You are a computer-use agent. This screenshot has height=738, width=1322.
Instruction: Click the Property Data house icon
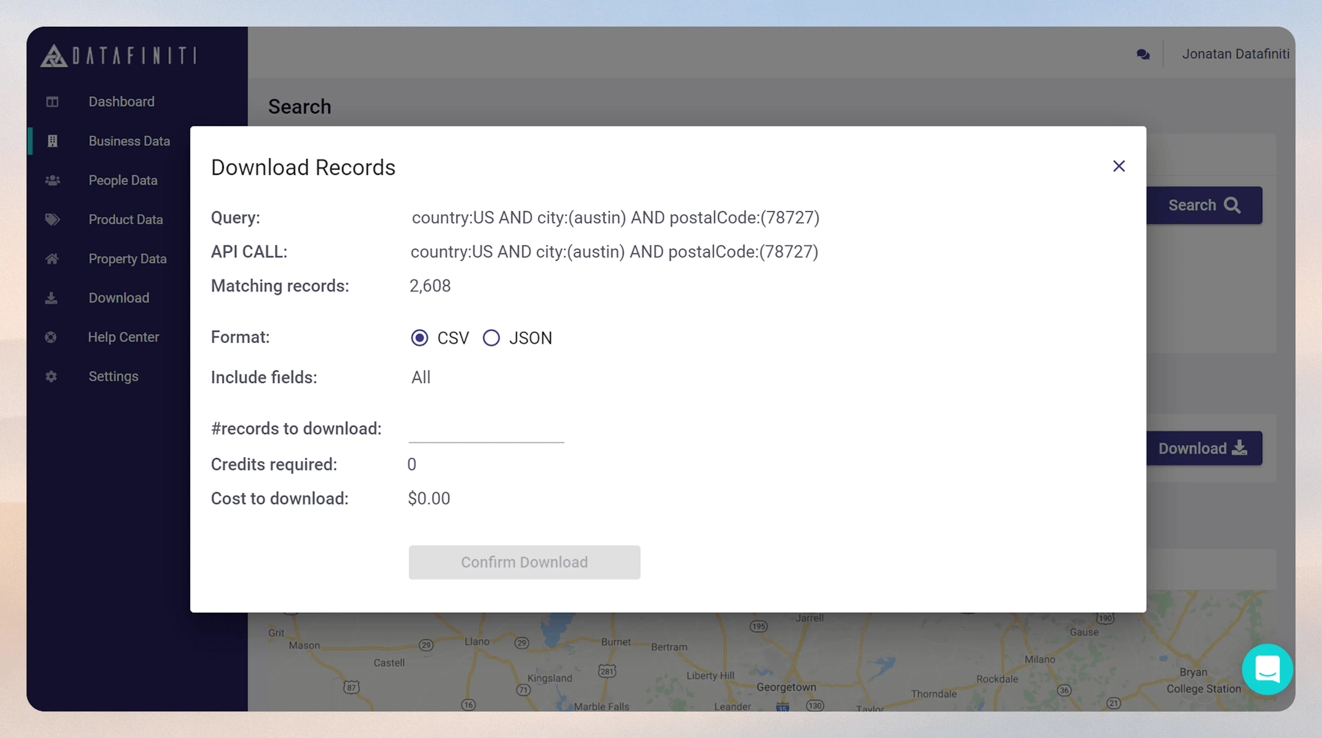pos(52,258)
